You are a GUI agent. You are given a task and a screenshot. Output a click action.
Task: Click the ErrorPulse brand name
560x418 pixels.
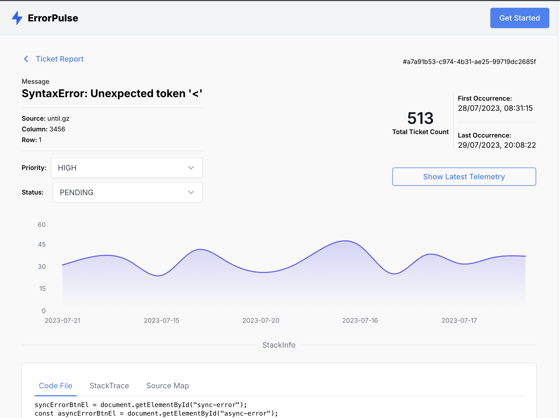53,18
